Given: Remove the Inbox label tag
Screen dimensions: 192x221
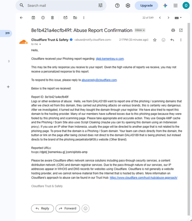Looking at the screenshot, I should pyautogui.click(x=144, y=30).
